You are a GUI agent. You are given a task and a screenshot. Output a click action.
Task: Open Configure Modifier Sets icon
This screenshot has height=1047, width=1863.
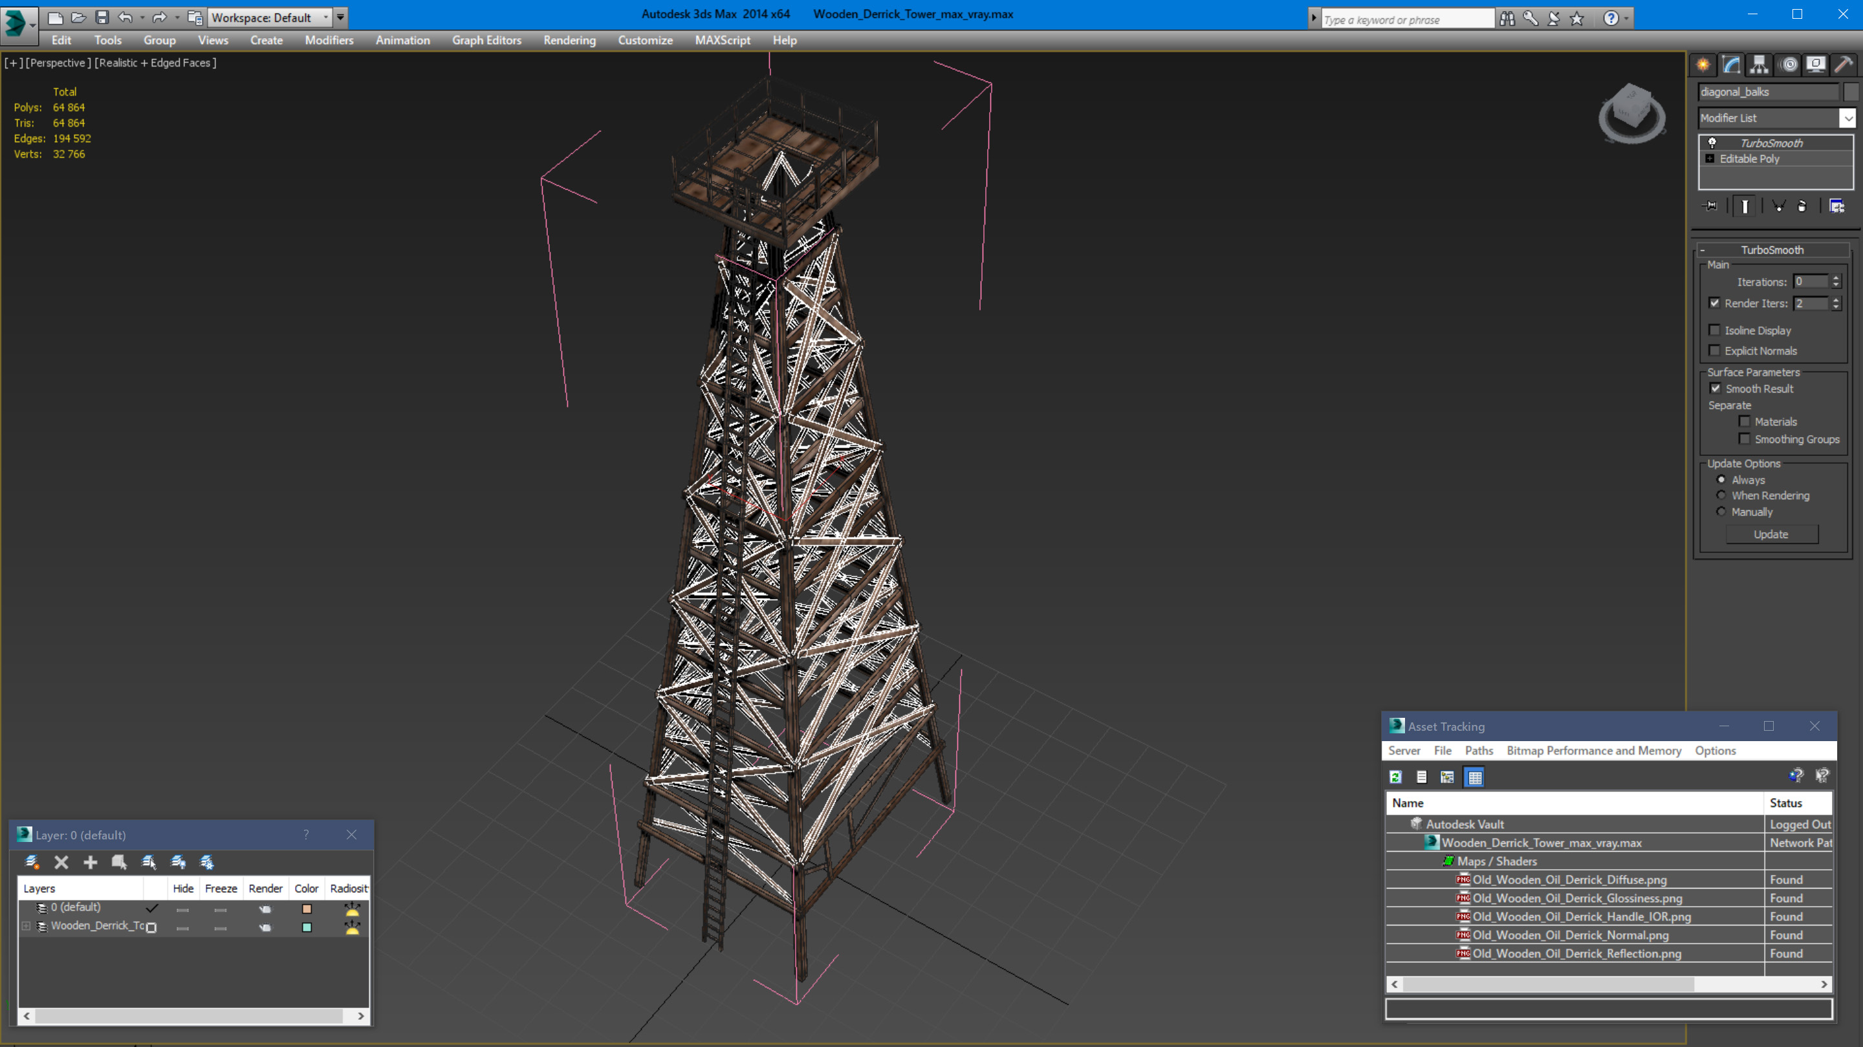(x=1837, y=206)
